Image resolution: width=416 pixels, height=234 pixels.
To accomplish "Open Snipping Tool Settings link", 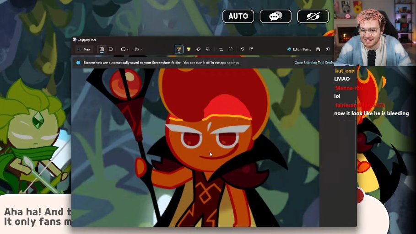I will click(314, 63).
